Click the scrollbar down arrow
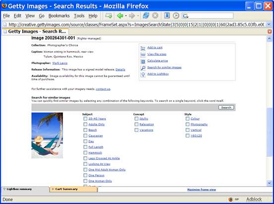This screenshot has width=274, height=204. pyautogui.click(x=269, y=183)
